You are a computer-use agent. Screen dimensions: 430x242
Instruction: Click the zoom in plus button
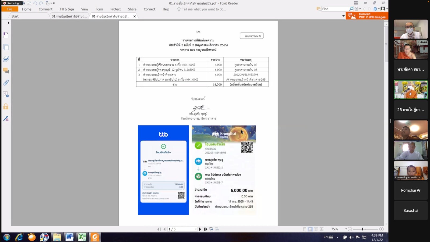click(381, 229)
